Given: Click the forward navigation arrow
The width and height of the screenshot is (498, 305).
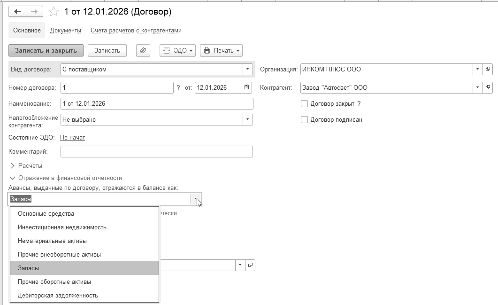Looking at the screenshot, I should coord(34,11).
